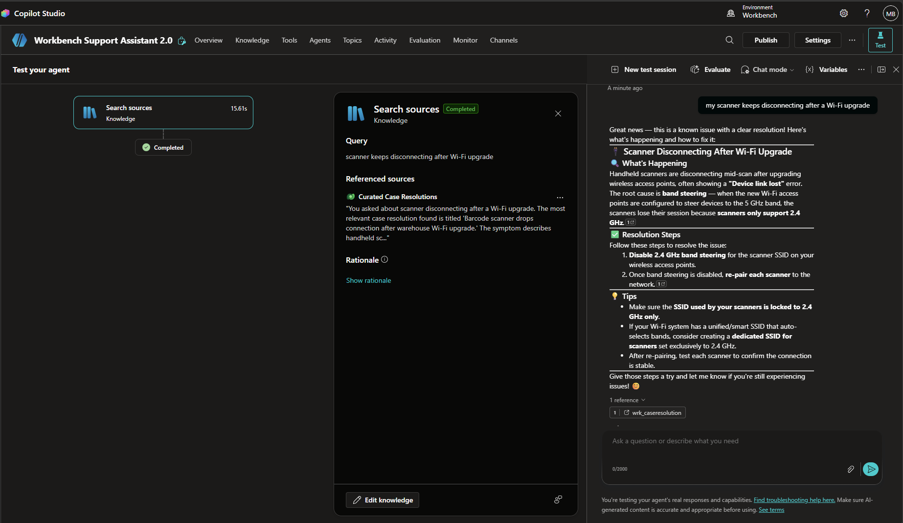The height and width of the screenshot is (523, 903).
Task: Click the citation marker after network
Action: (662, 284)
